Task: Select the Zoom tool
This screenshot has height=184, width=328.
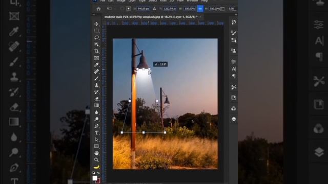Action: (x=96, y=160)
